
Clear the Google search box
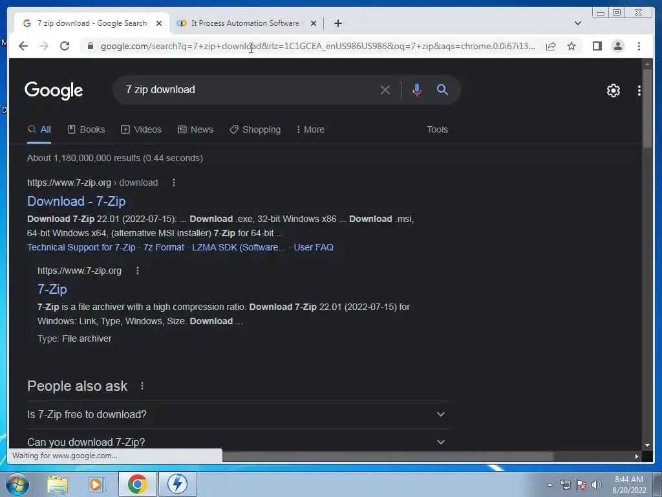point(385,90)
